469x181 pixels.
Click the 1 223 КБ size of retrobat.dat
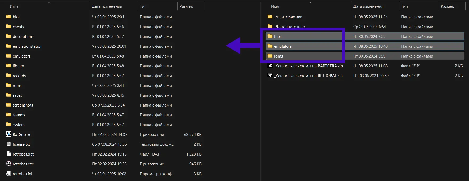[194, 154]
